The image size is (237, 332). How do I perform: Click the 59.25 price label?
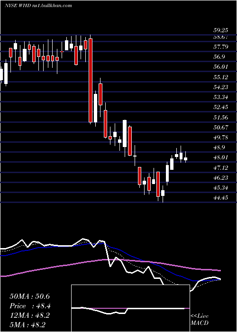220,31
